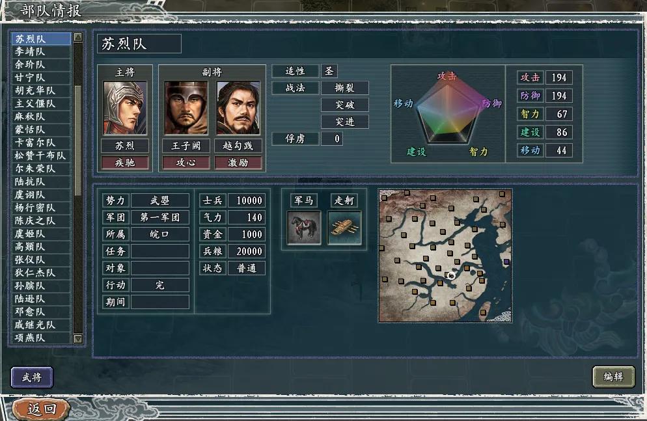Click the 走舸 boat icon
The width and height of the screenshot is (647, 421).
(x=344, y=228)
